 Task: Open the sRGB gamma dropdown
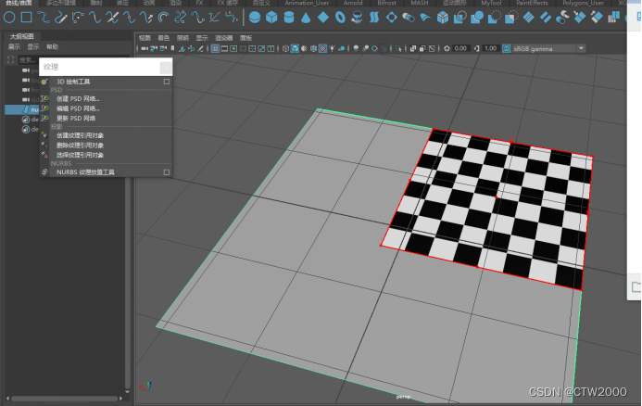click(x=581, y=48)
